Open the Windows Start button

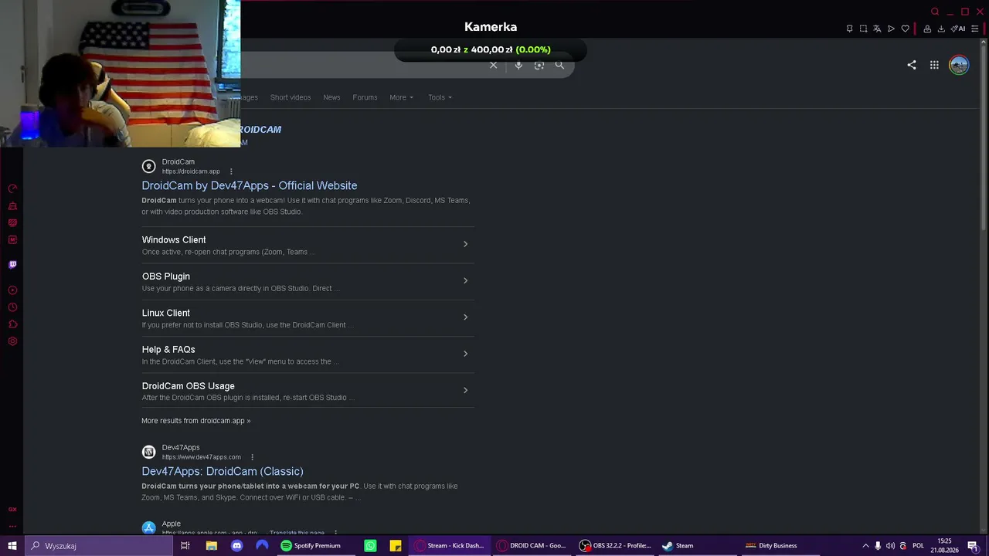point(12,546)
